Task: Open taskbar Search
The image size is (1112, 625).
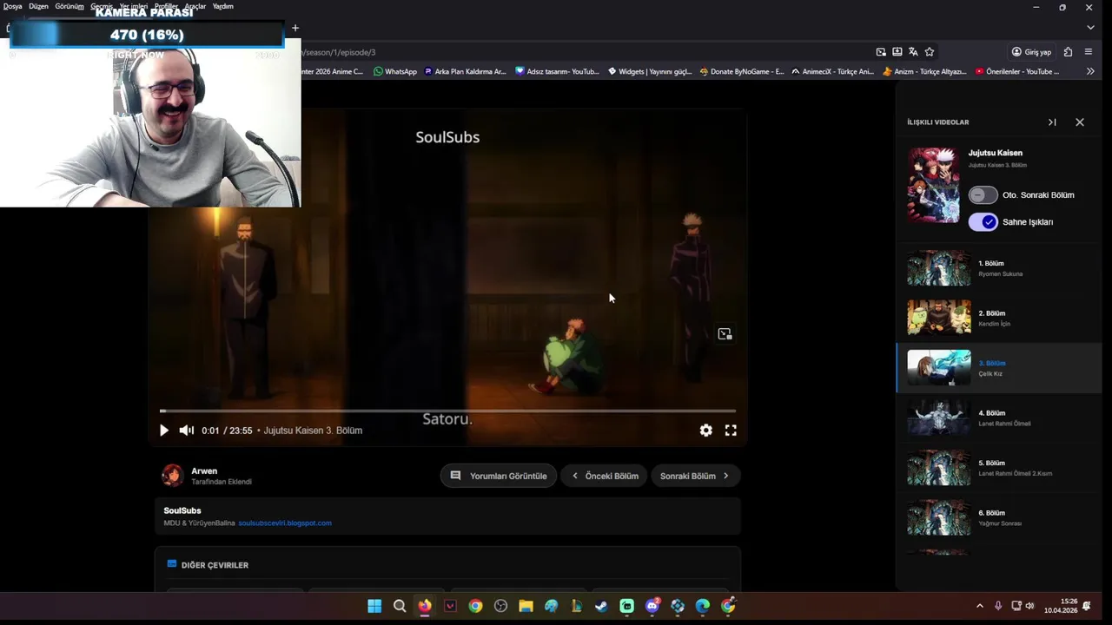Action: coord(400,606)
